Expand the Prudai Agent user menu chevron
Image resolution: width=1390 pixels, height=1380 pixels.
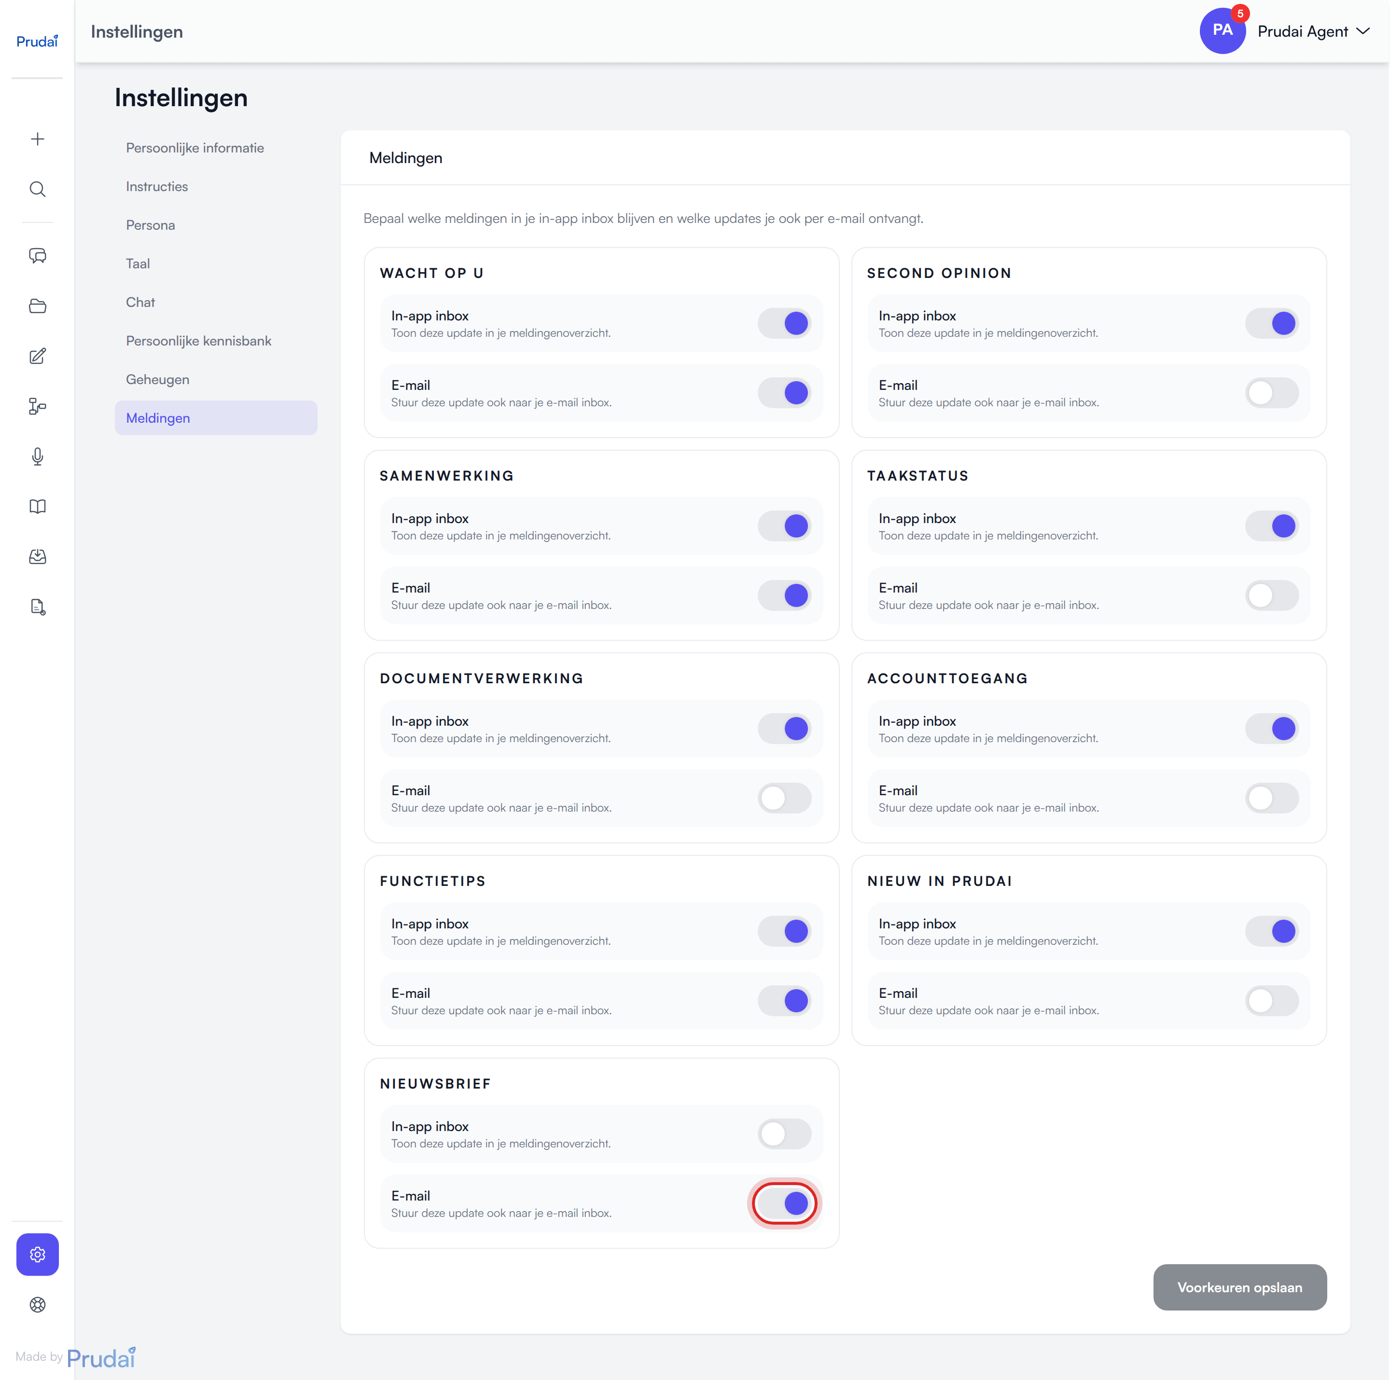(1362, 32)
